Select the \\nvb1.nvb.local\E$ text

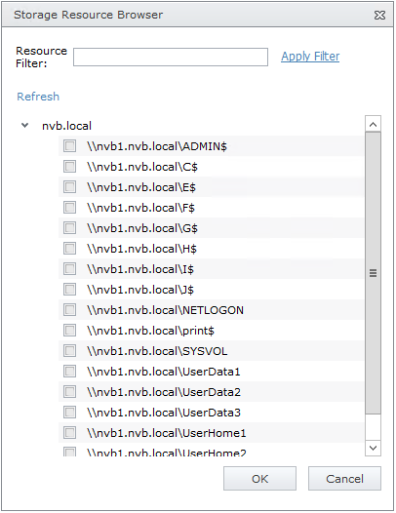coord(141,187)
